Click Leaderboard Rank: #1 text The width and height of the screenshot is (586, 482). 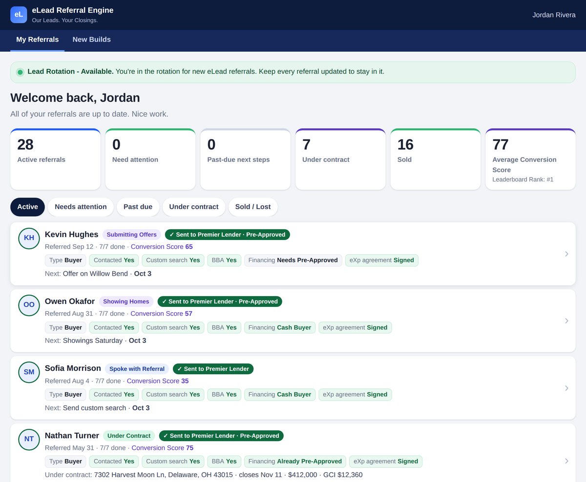[x=523, y=180]
